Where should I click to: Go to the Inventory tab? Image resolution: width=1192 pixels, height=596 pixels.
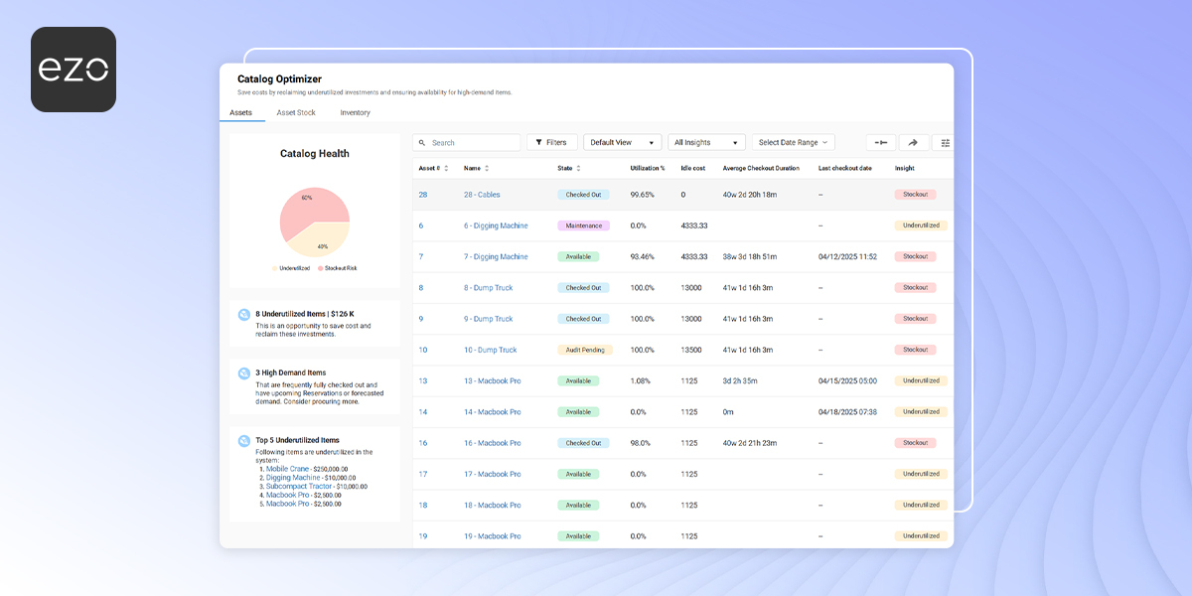tap(355, 113)
